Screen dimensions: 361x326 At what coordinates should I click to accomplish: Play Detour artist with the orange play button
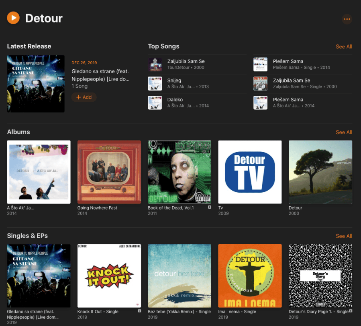click(13, 18)
